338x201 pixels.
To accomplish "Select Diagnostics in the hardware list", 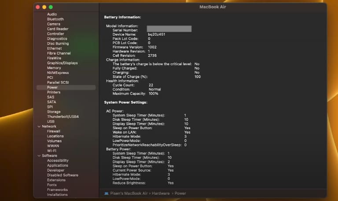I will point(57,39).
